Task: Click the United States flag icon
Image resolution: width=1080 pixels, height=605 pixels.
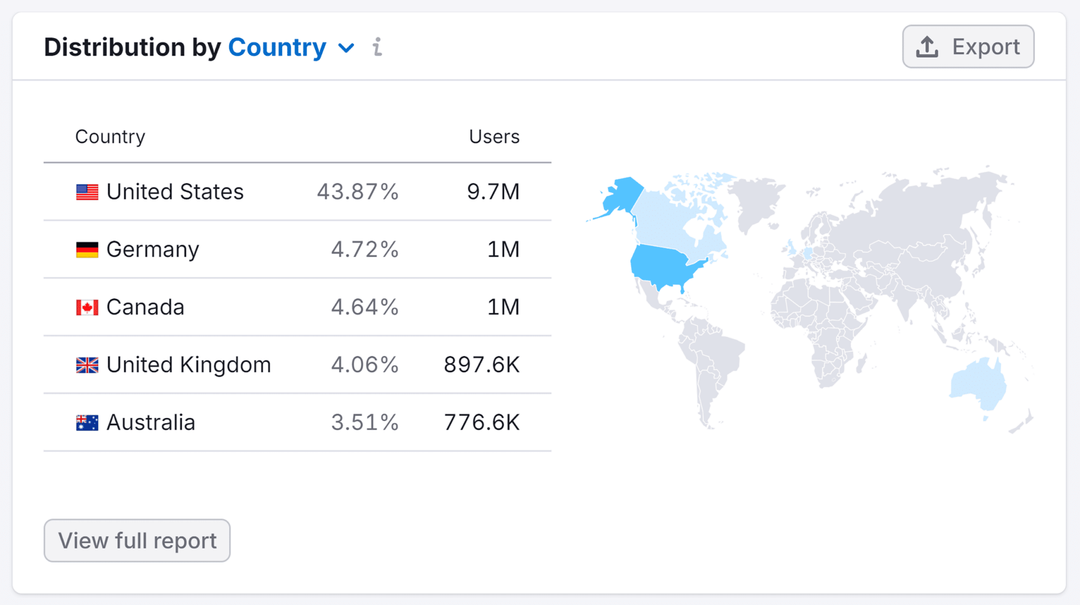Action: [x=87, y=192]
